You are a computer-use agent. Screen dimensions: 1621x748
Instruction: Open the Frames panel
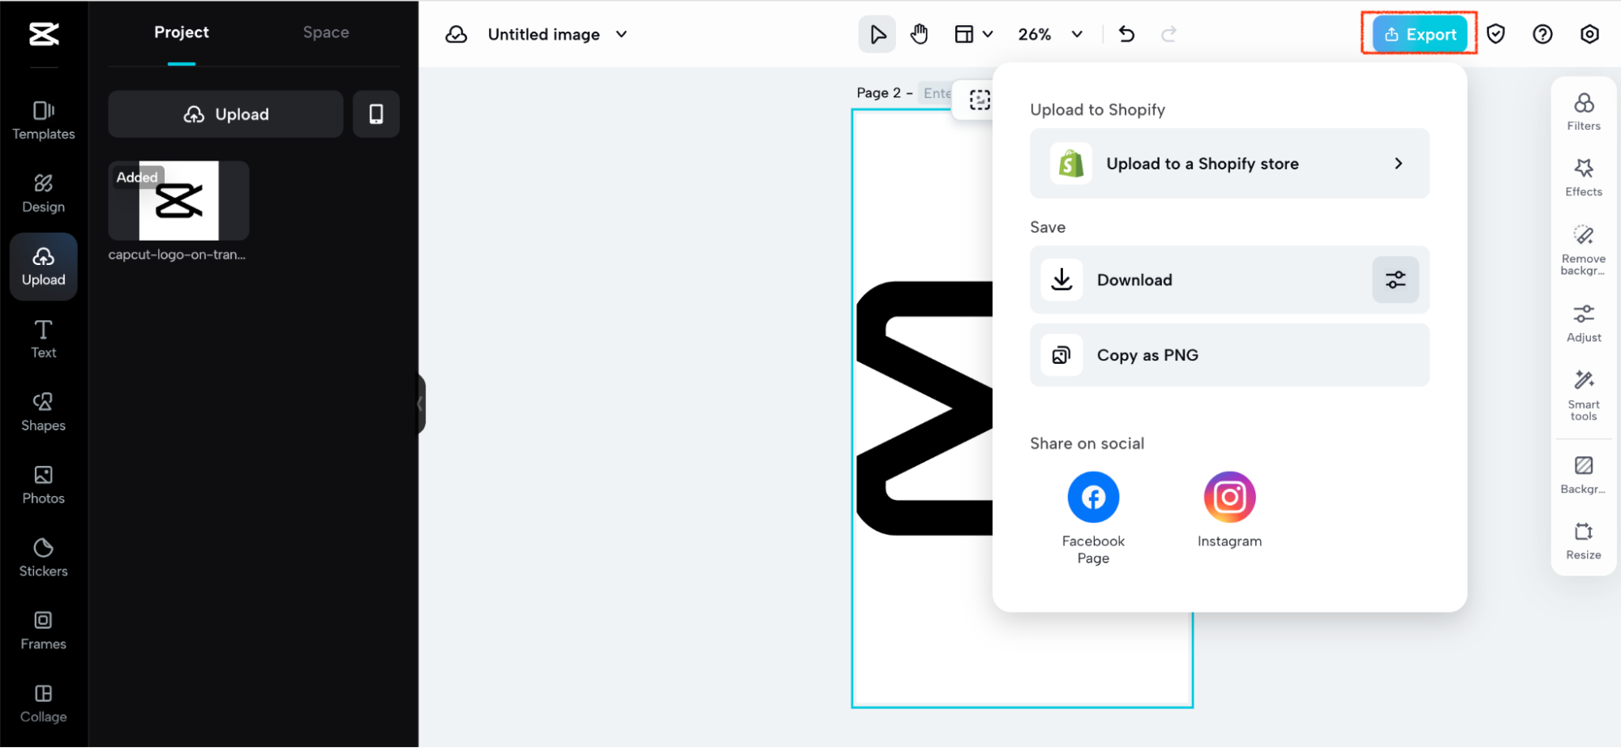(44, 630)
